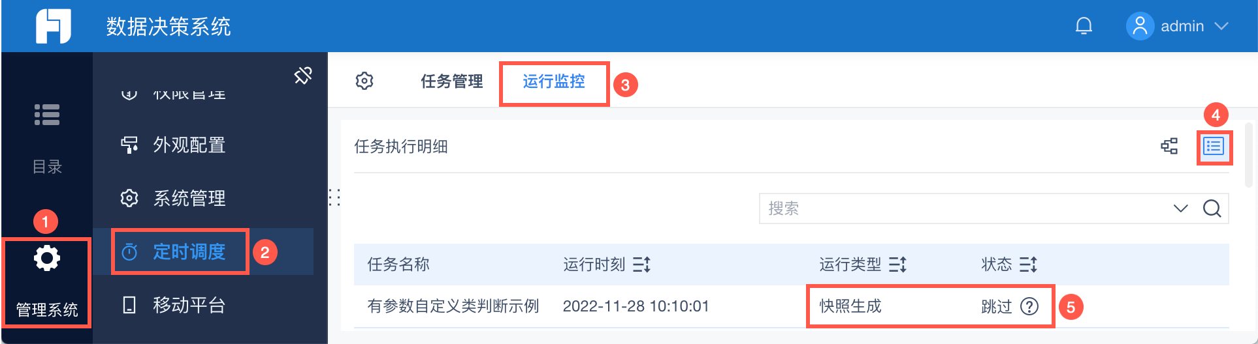Open the settings gear beside 任务管理

click(364, 81)
